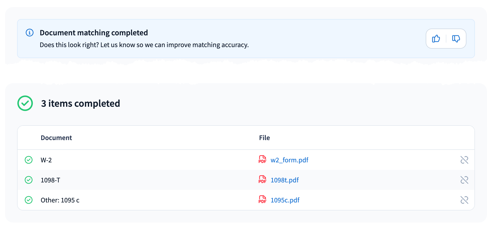Click the thumbs down feedback button

point(456,39)
